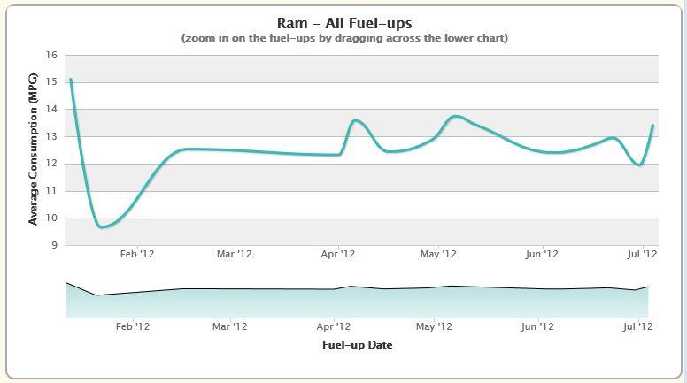
Task: Click the lower navigator area near June
Action: click(537, 303)
